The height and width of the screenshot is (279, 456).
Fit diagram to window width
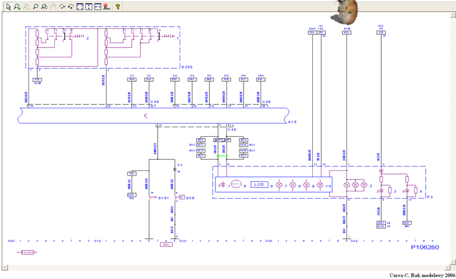pyautogui.click(x=98, y=7)
